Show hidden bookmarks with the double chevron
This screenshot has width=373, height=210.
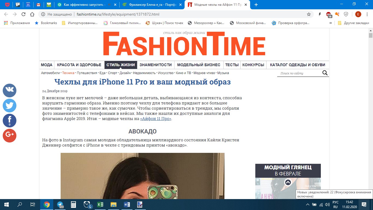click(x=331, y=23)
